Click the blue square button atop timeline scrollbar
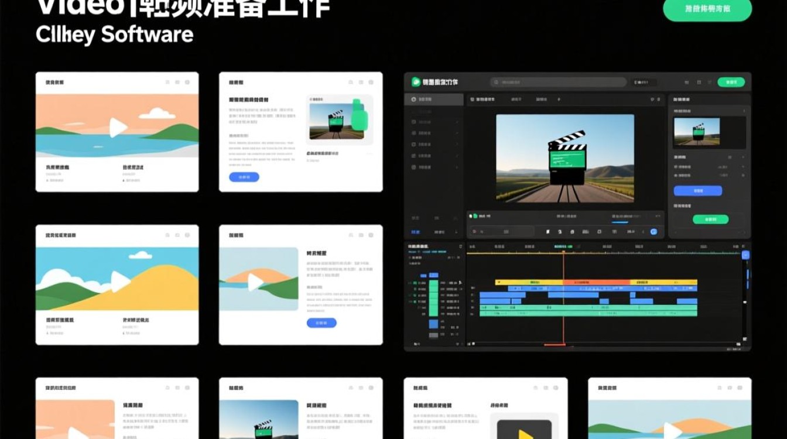 click(745, 255)
